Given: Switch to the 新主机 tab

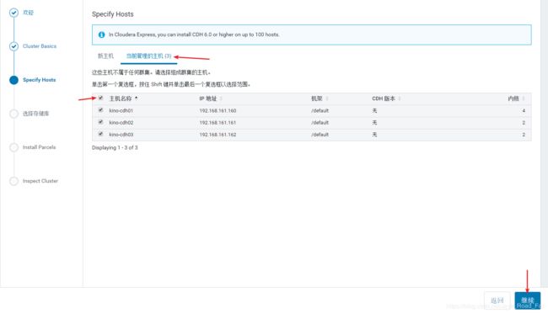Looking at the screenshot, I should [105, 56].
